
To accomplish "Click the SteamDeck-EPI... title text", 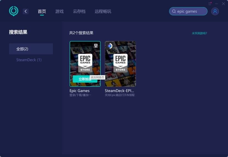I will point(120,91).
